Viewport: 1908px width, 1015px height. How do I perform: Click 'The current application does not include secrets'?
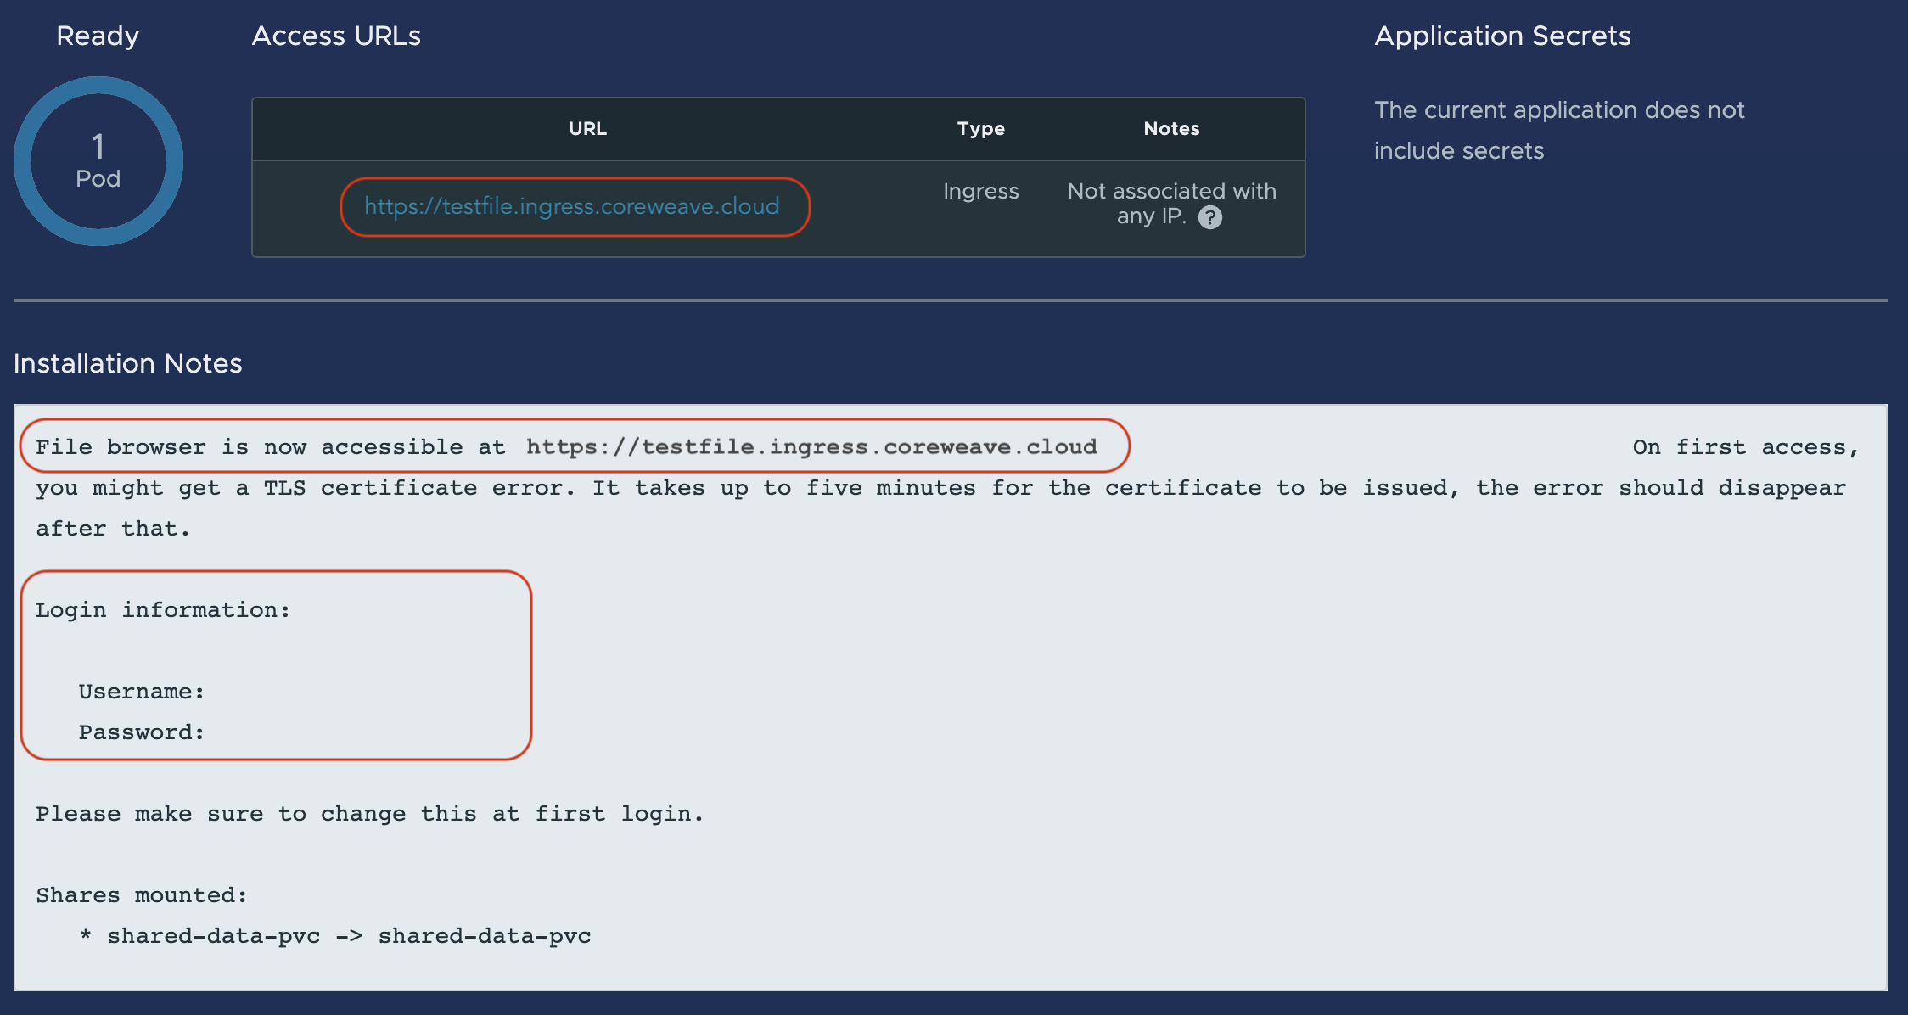[1559, 130]
